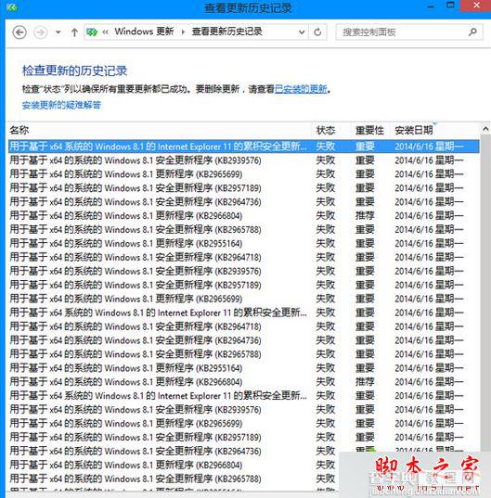Click the Windows Update icon in address bar

click(92, 32)
